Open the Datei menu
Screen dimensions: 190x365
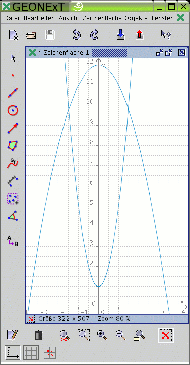point(12,18)
